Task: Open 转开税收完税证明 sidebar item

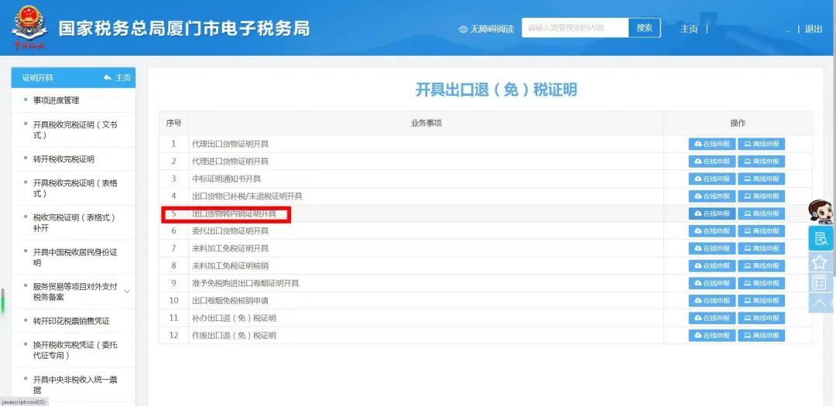Action: pyautogui.click(x=63, y=159)
